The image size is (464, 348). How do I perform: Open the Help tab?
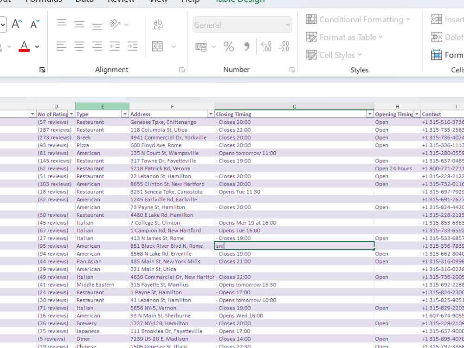(191, 1)
